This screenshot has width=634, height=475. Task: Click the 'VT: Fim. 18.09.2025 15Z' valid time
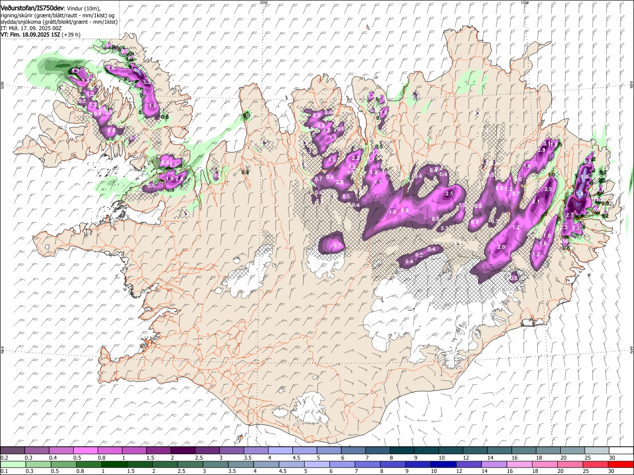[30, 35]
